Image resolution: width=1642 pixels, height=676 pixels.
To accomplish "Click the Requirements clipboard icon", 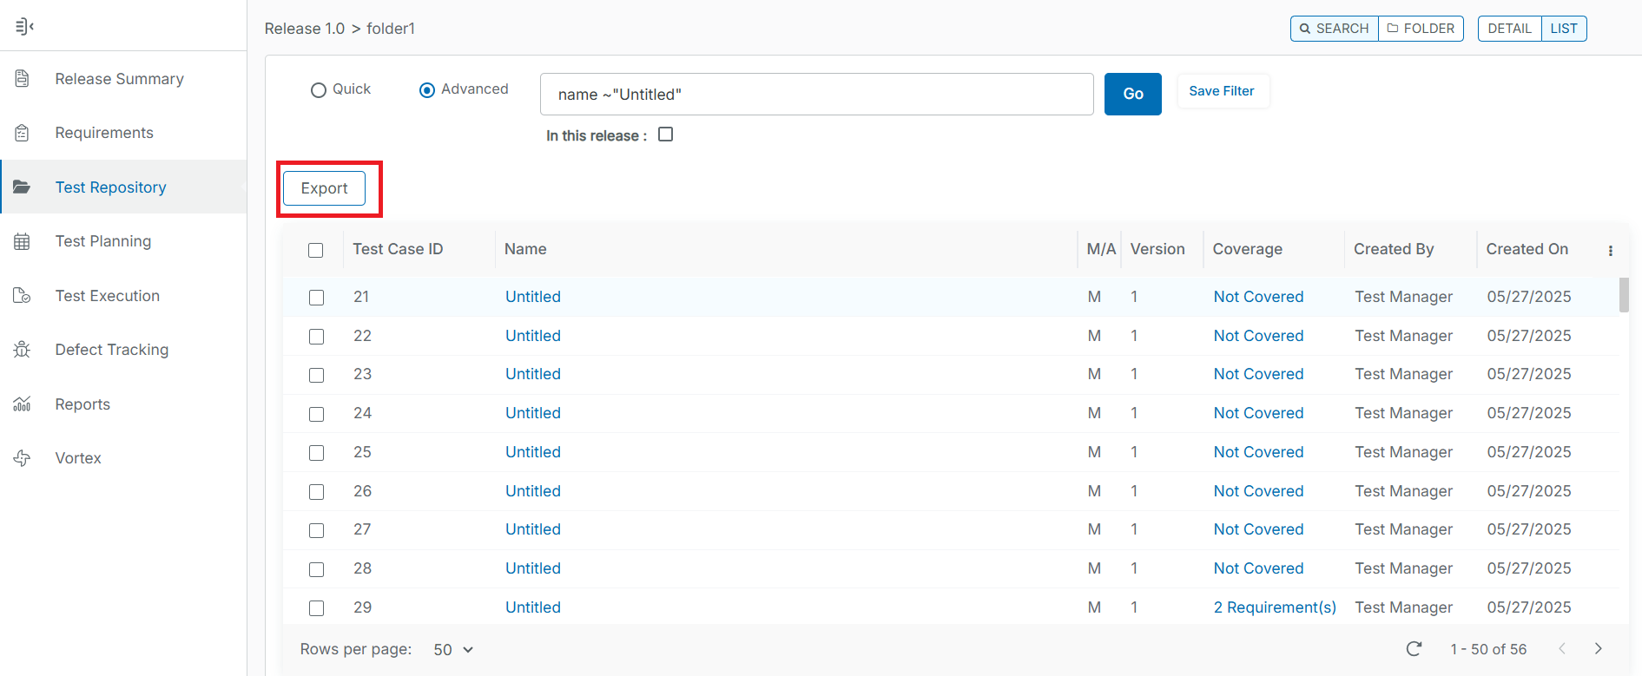I will click(23, 133).
